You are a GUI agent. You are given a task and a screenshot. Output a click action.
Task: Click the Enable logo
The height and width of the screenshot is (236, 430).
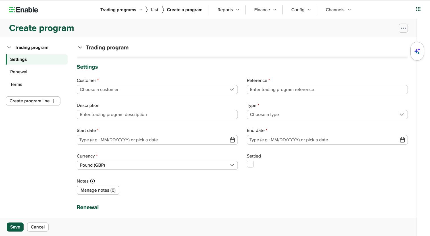23,10
